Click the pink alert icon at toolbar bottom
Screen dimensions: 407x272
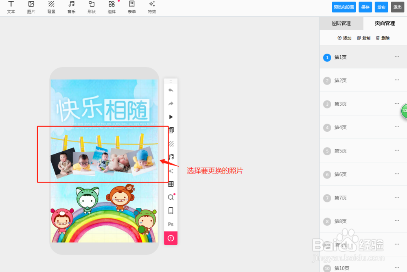(x=171, y=238)
